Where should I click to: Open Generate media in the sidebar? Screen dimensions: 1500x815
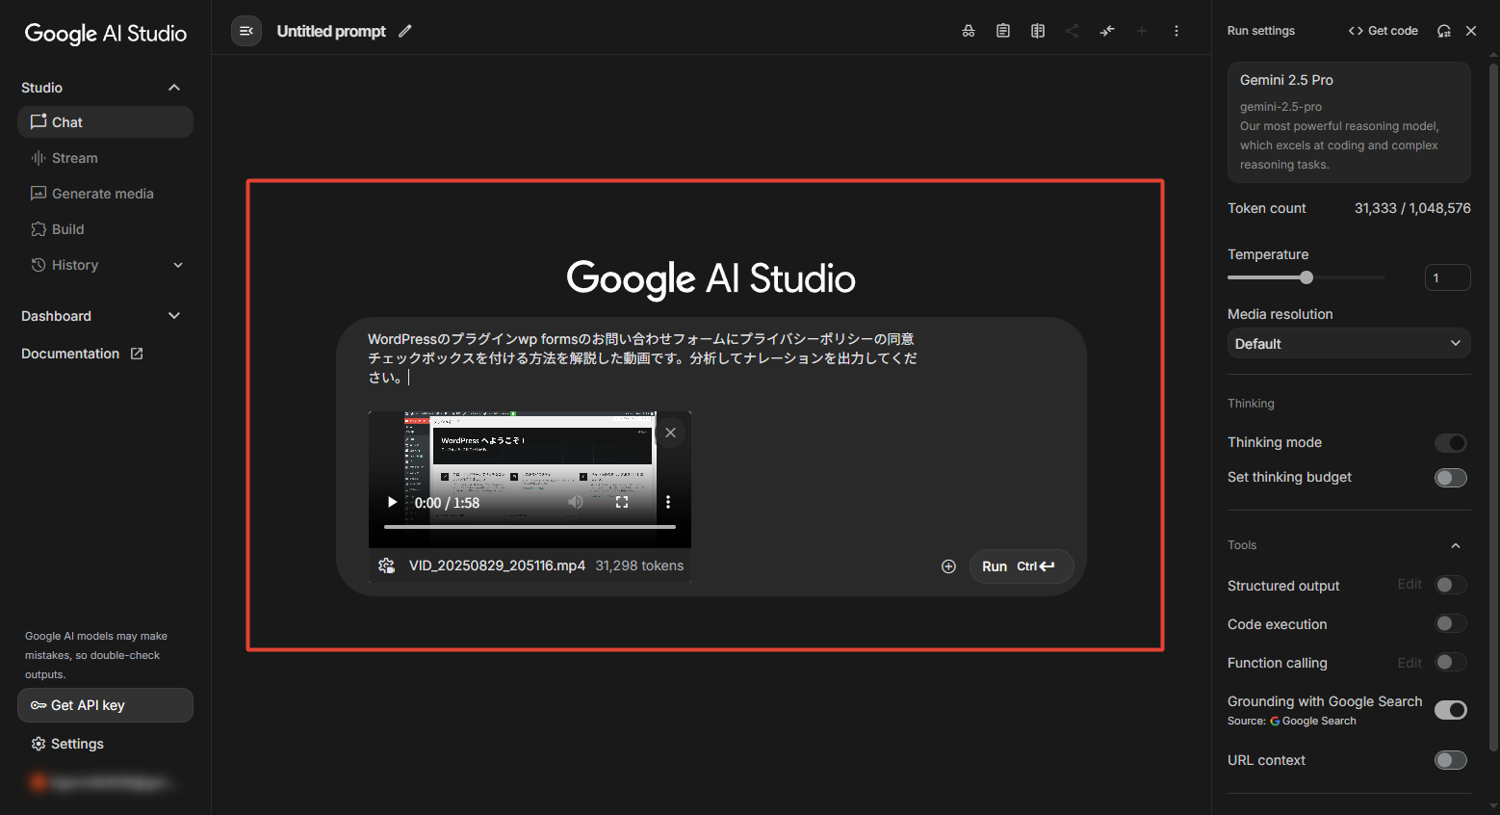coord(105,194)
